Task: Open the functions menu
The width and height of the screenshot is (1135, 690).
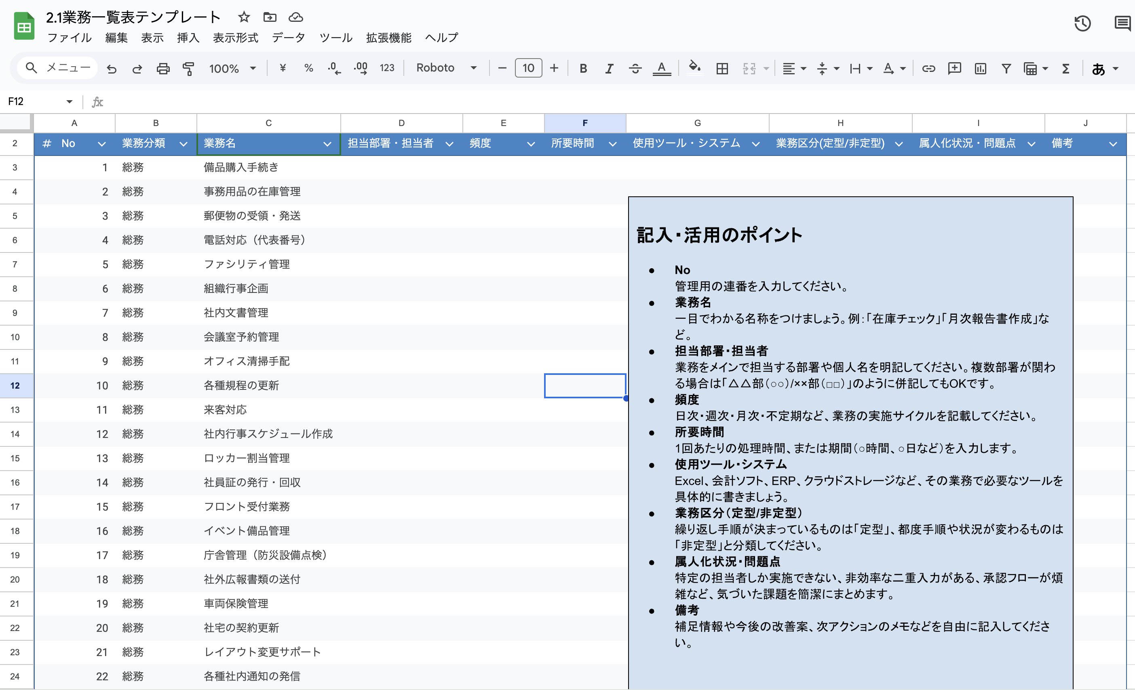Action: pyautogui.click(x=1065, y=67)
